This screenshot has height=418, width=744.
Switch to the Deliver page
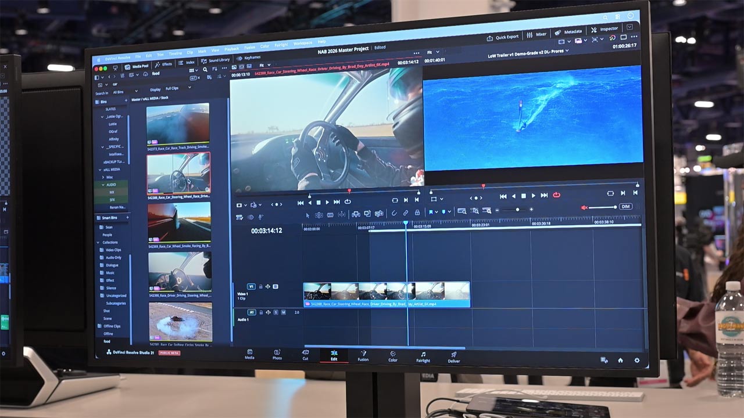[x=454, y=358]
